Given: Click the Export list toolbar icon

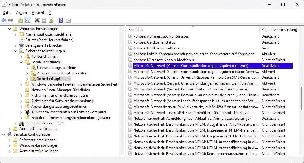Looking at the screenshot, I should click(51, 20).
